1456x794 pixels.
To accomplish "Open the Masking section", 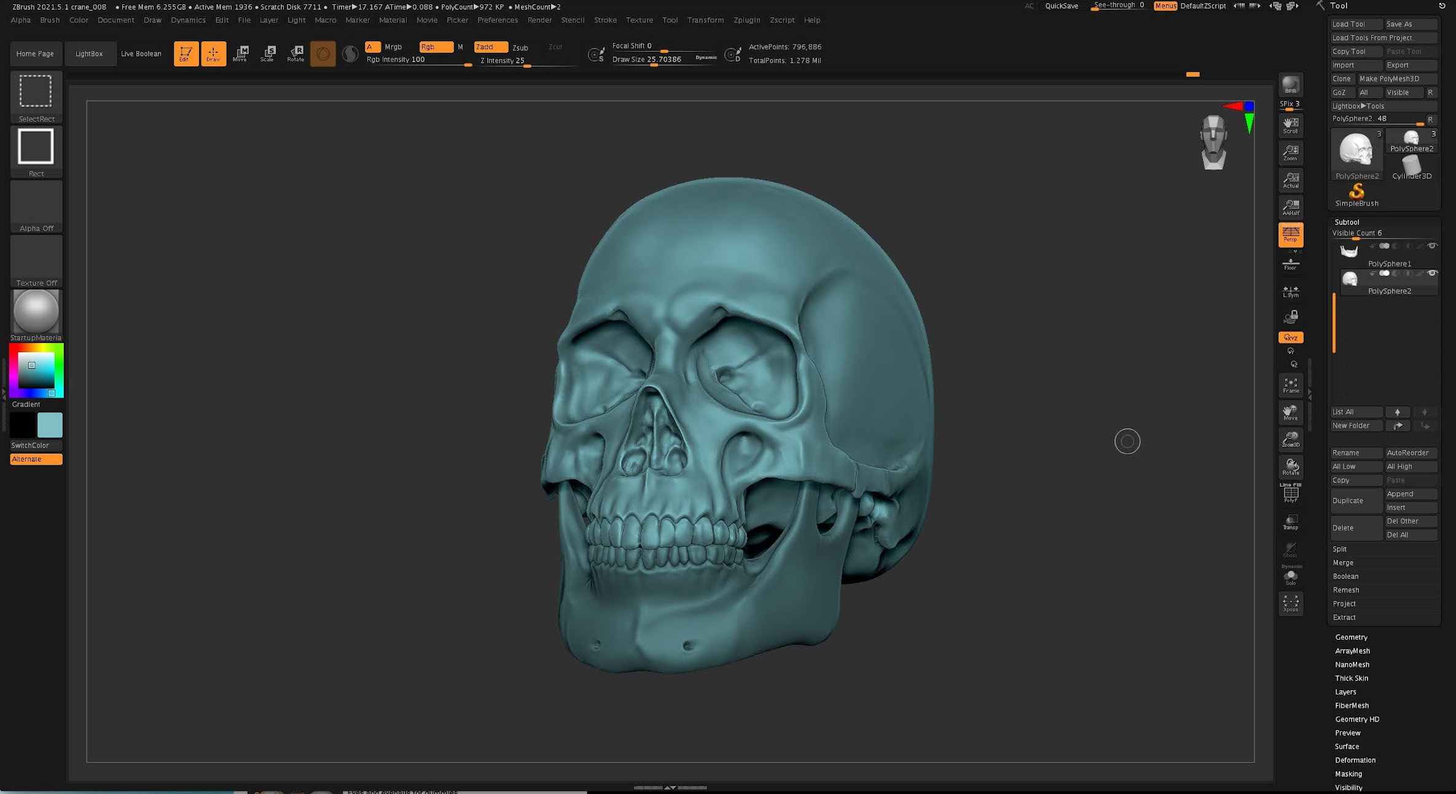I will (1348, 774).
